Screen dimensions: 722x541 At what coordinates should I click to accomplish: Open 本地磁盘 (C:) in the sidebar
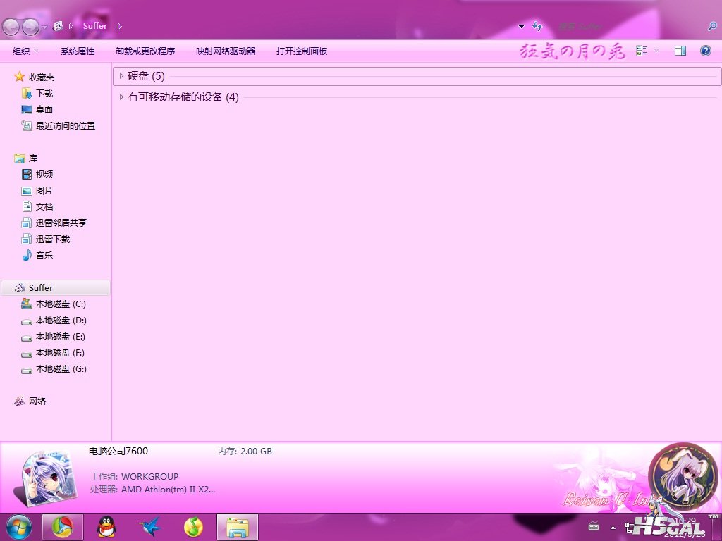point(61,304)
